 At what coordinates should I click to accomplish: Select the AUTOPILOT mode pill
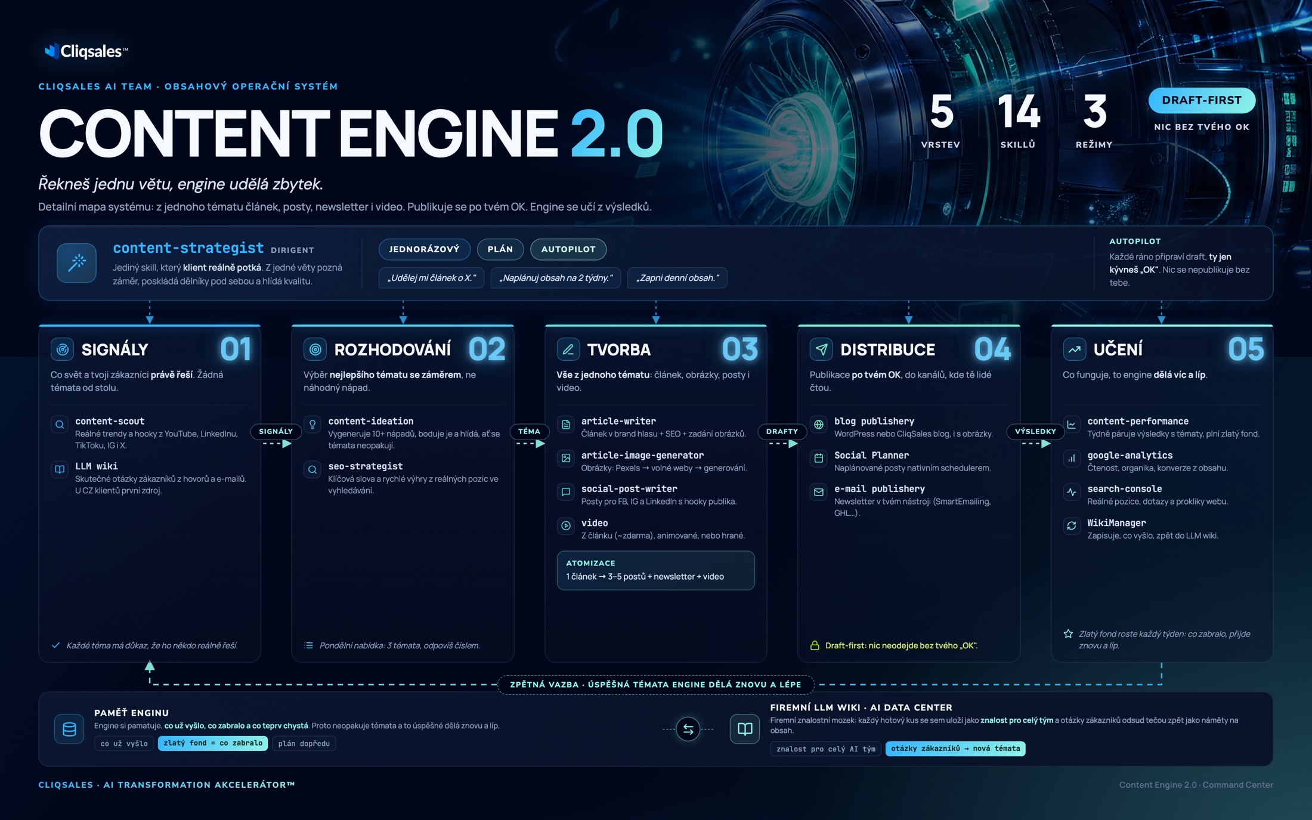pos(568,249)
